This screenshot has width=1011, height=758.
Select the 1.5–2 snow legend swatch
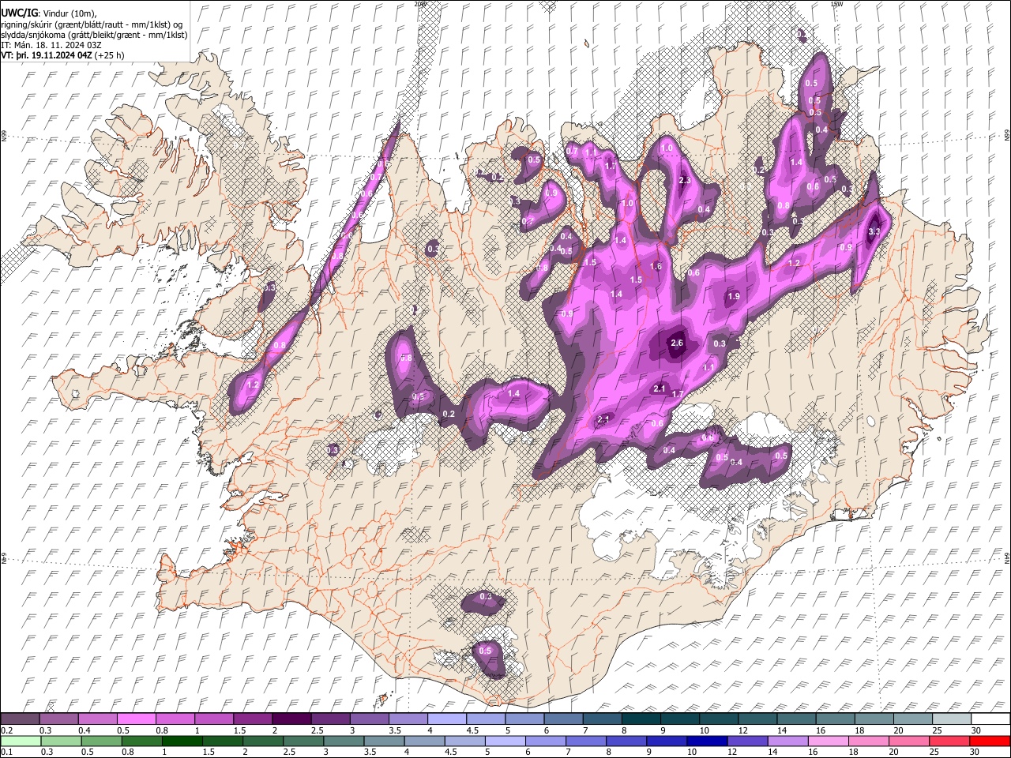pyautogui.click(x=253, y=719)
